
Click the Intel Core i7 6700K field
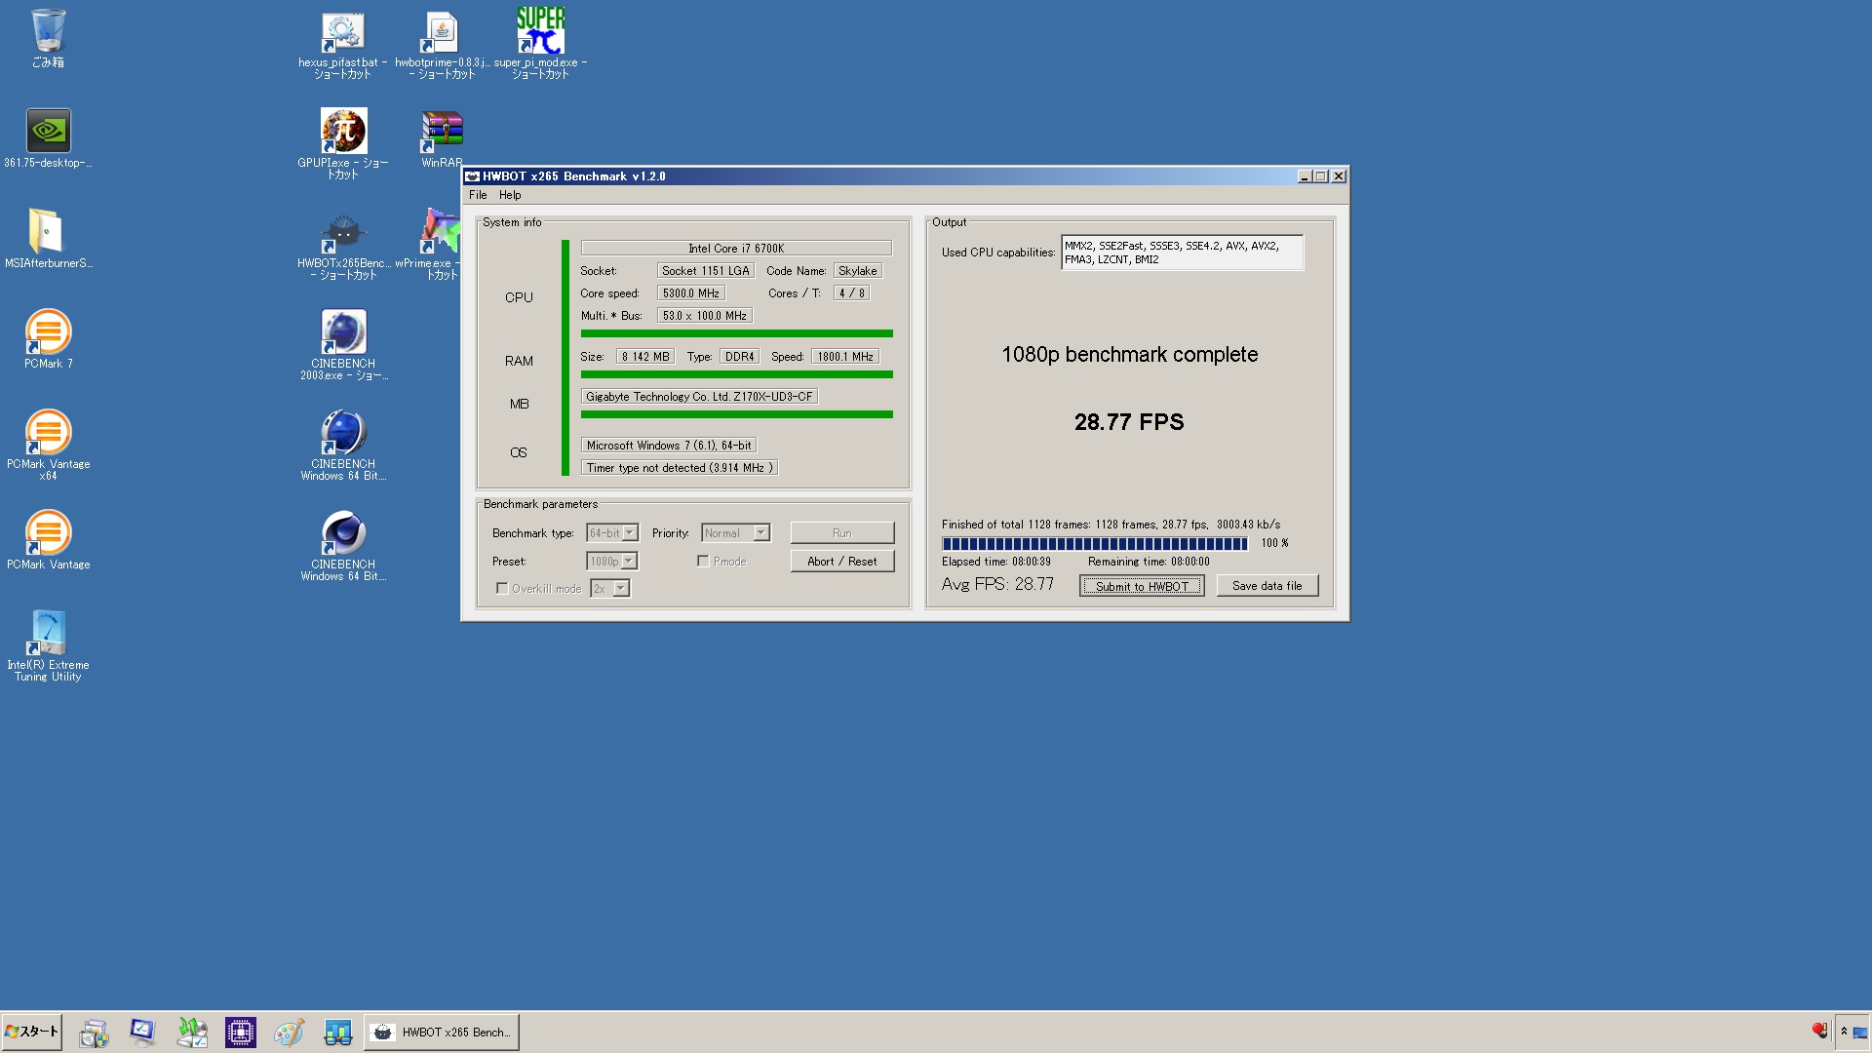(736, 249)
